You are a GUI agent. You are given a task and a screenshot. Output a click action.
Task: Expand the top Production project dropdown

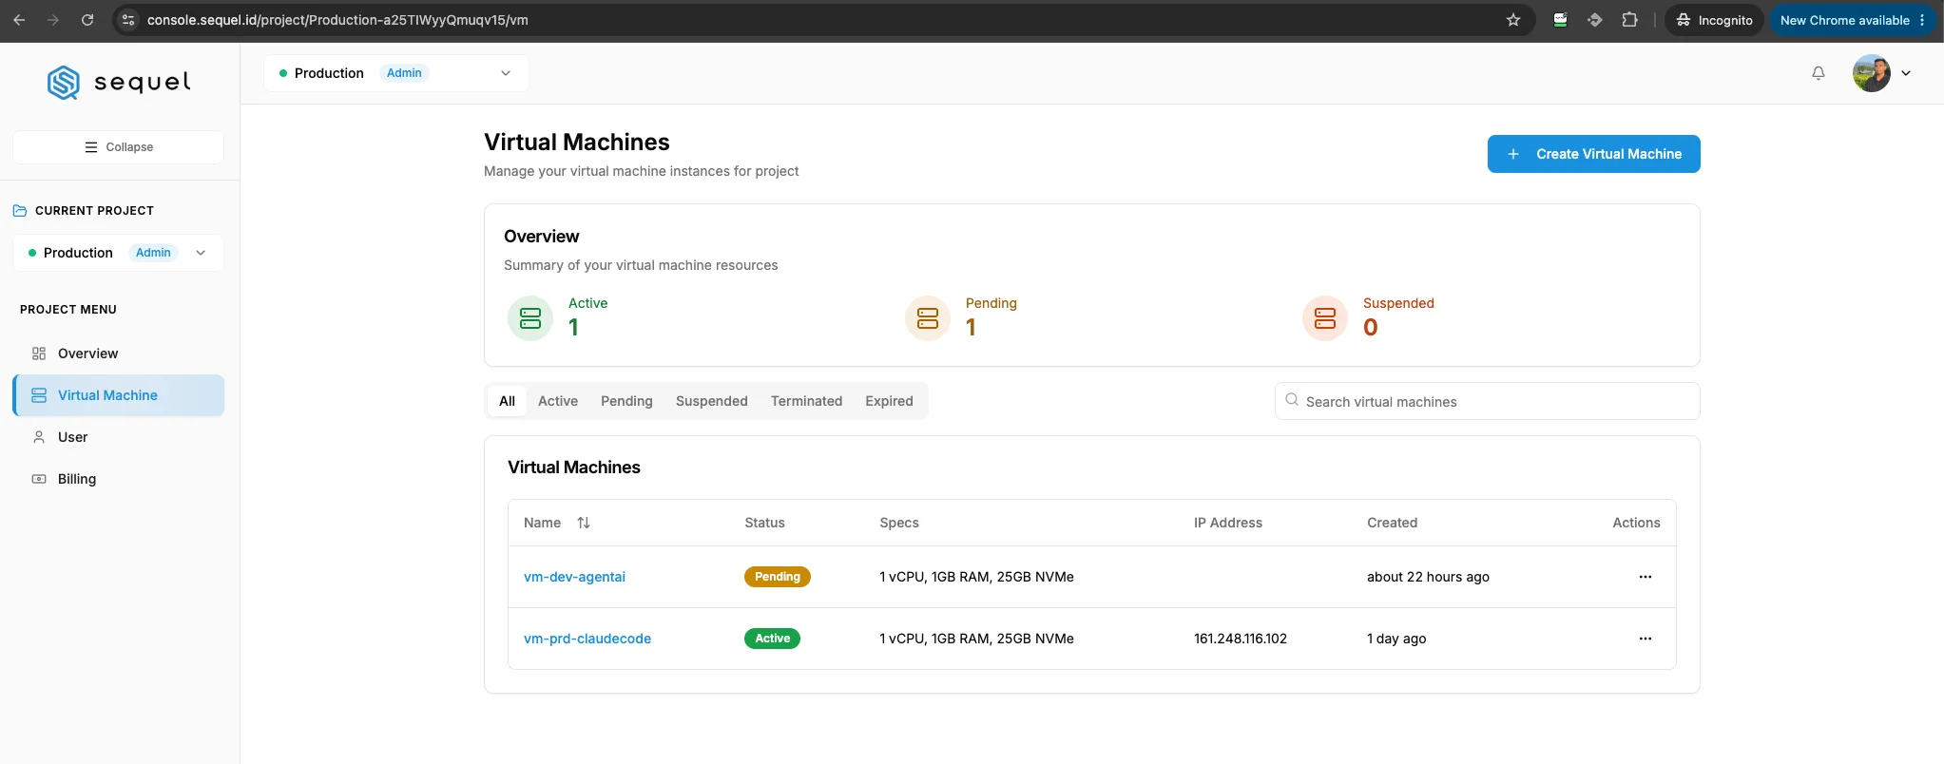[396, 73]
